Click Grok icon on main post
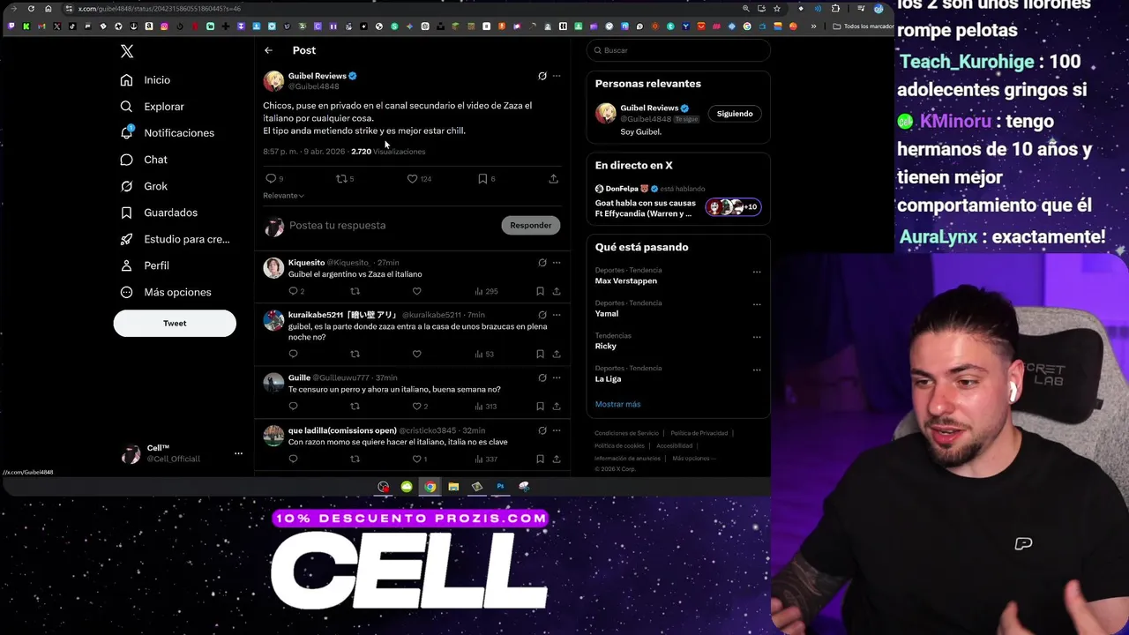Image resolution: width=1129 pixels, height=635 pixels. (x=542, y=76)
